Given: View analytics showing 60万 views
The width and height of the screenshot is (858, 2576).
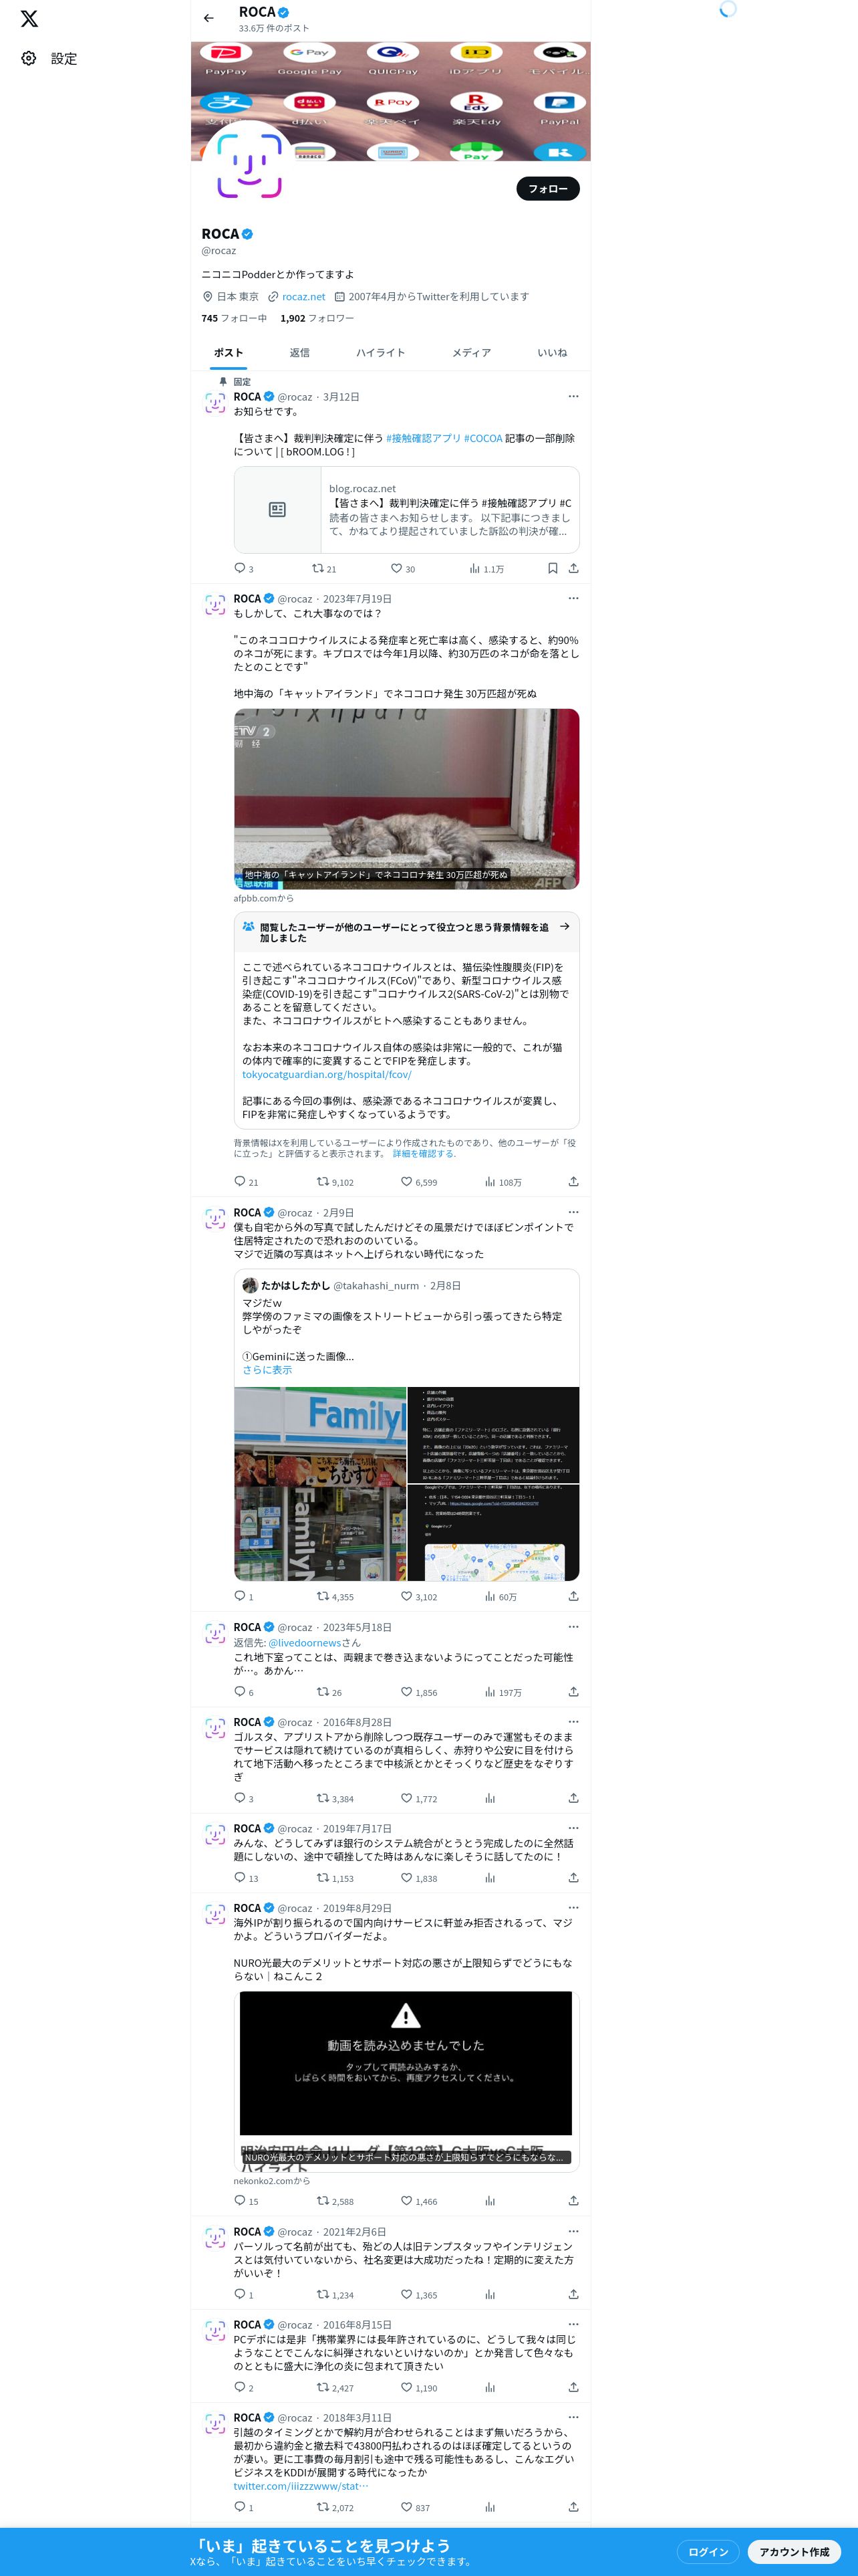Looking at the screenshot, I should point(500,1596).
